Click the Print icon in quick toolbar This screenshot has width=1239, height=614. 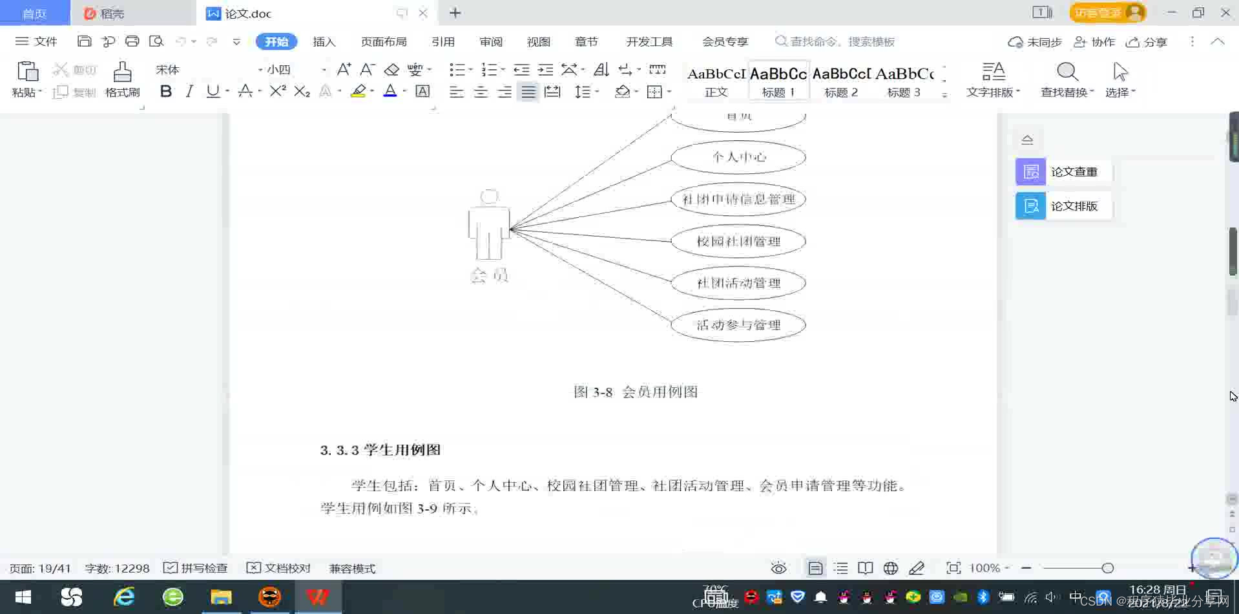pyautogui.click(x=132, y=41)
